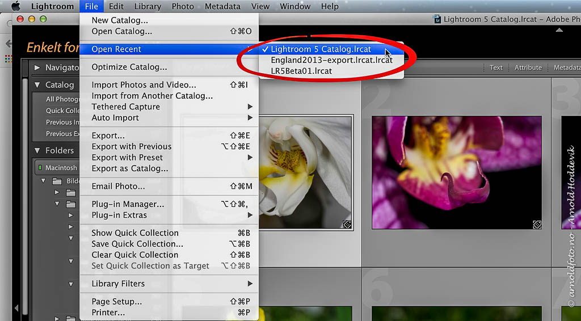Open the Photo menu
The width and height of the screenshot is (581, 321).
click(183, 6)
